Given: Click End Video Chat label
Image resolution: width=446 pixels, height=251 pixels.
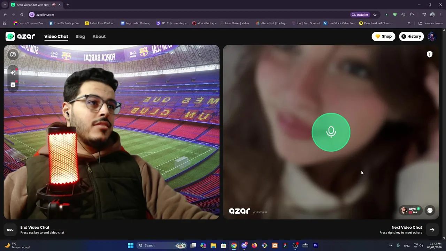Looking at the screenshot, I should tap(35, 227).
